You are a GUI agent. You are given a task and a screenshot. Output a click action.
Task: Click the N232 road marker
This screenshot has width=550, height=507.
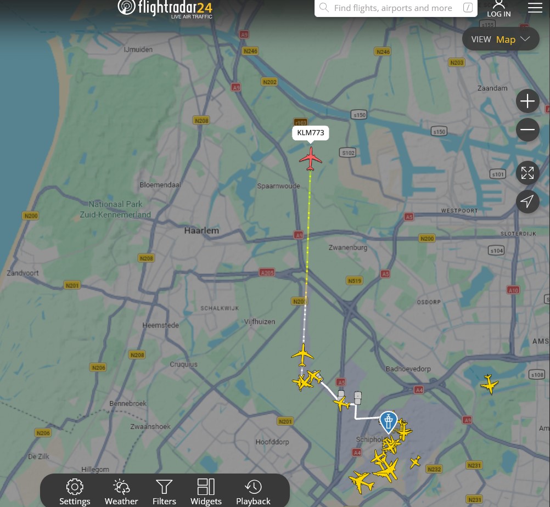pos(434,469)
